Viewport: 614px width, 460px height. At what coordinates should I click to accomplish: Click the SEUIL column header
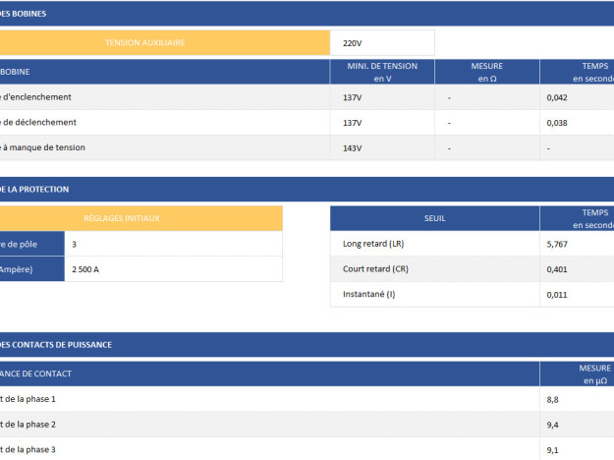click(434, 218)
